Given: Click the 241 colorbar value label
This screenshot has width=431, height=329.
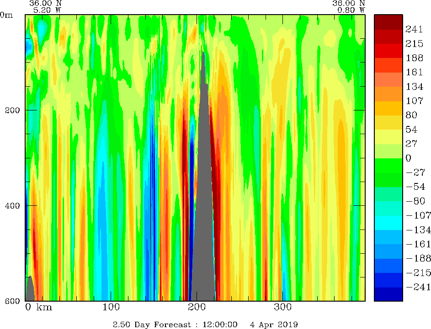Looking at the screenshot, I should [x=414, y=29].
